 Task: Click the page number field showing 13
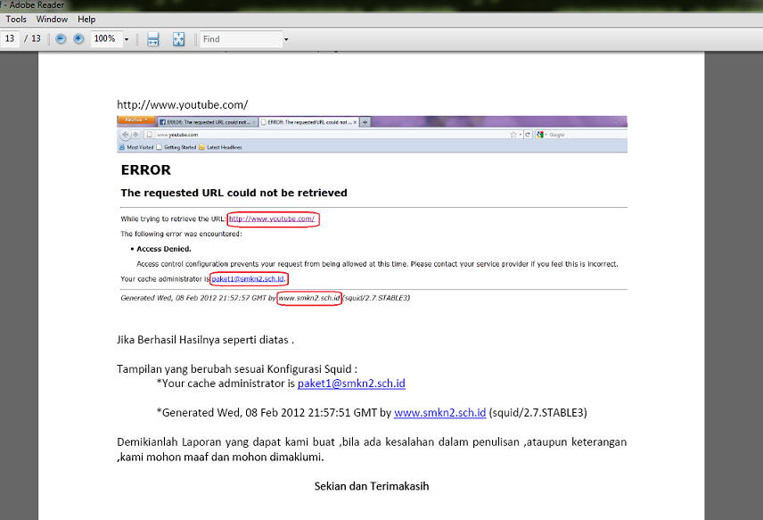[x=11, y=38]
